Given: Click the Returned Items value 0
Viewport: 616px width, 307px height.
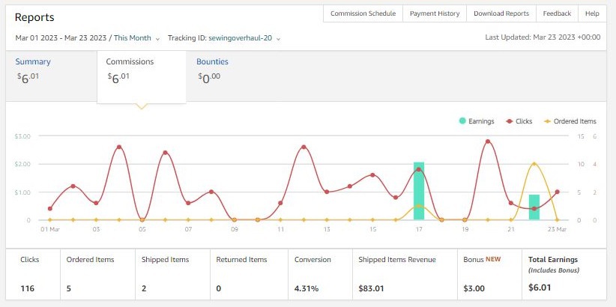Looking at the screenshot, I should (x=218, y=288).
